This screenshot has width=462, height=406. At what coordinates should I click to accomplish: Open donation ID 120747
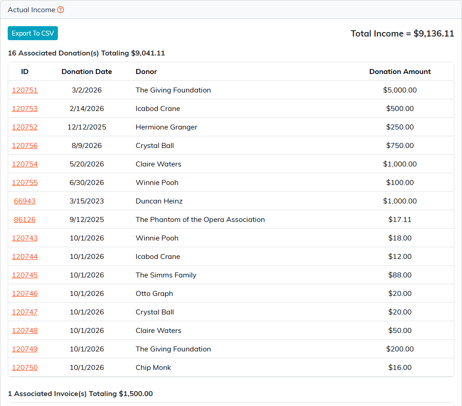click(25, 312)
